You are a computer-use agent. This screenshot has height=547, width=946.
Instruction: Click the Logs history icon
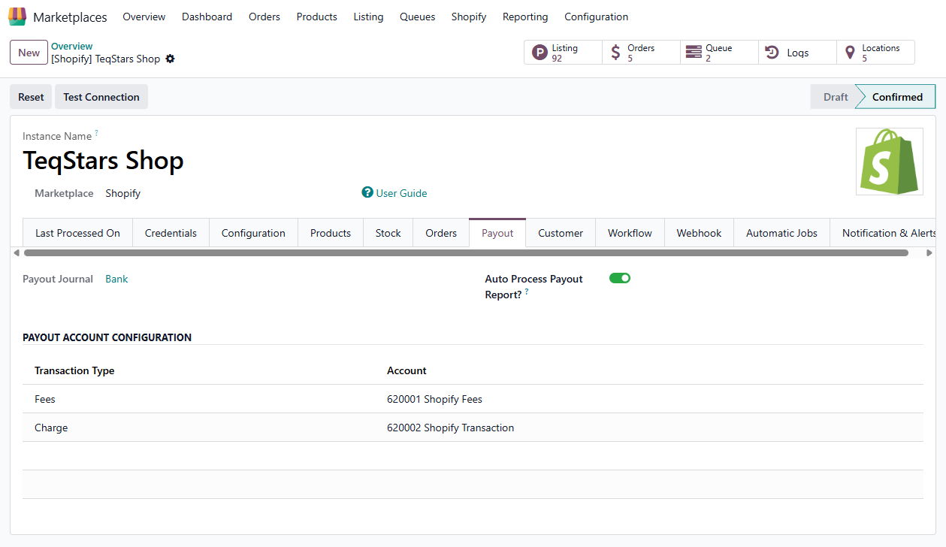click(x=772, y=53)
